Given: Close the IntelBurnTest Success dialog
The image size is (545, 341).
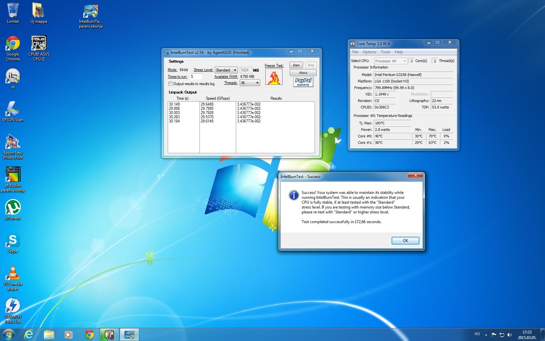Looking at the screenshot, I should (x=415, y=175).
